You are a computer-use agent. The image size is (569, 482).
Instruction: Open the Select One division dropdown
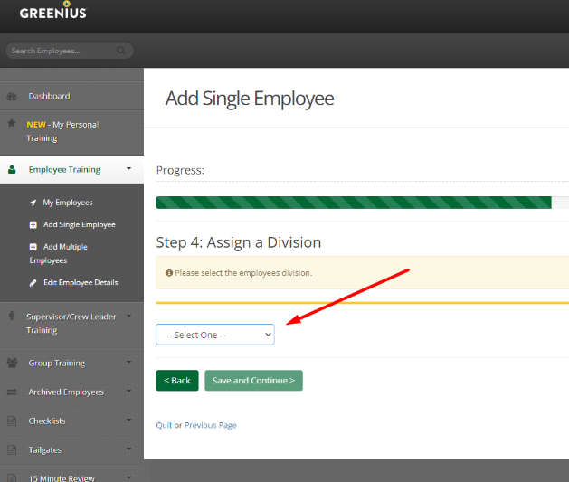(215, 335)
